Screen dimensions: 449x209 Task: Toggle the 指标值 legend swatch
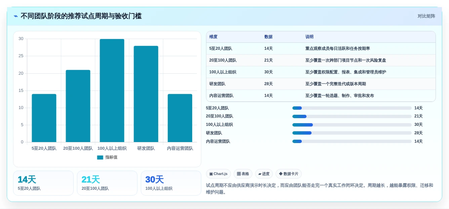click(x=100, y=157)
